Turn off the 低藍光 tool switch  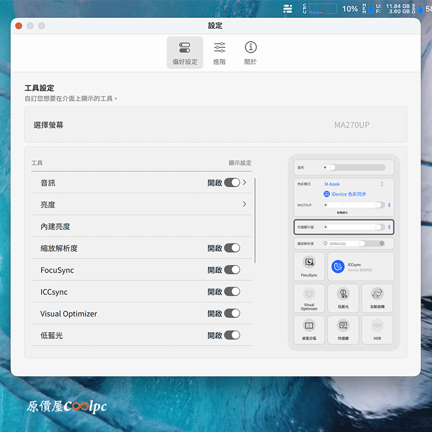tap(232, 335)
